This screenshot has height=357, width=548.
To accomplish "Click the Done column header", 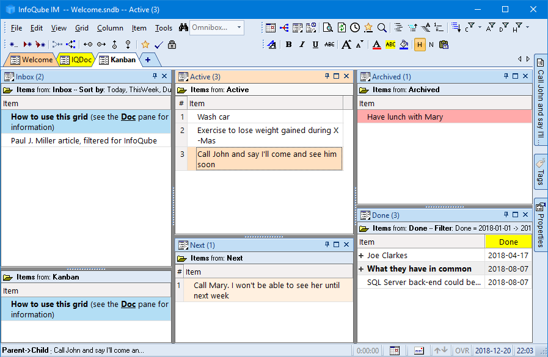I will (x=508, y=242).
